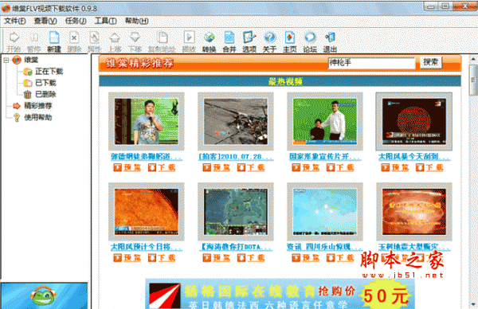Click the 删除 (delete) toolbar icon

click(74, 41)
